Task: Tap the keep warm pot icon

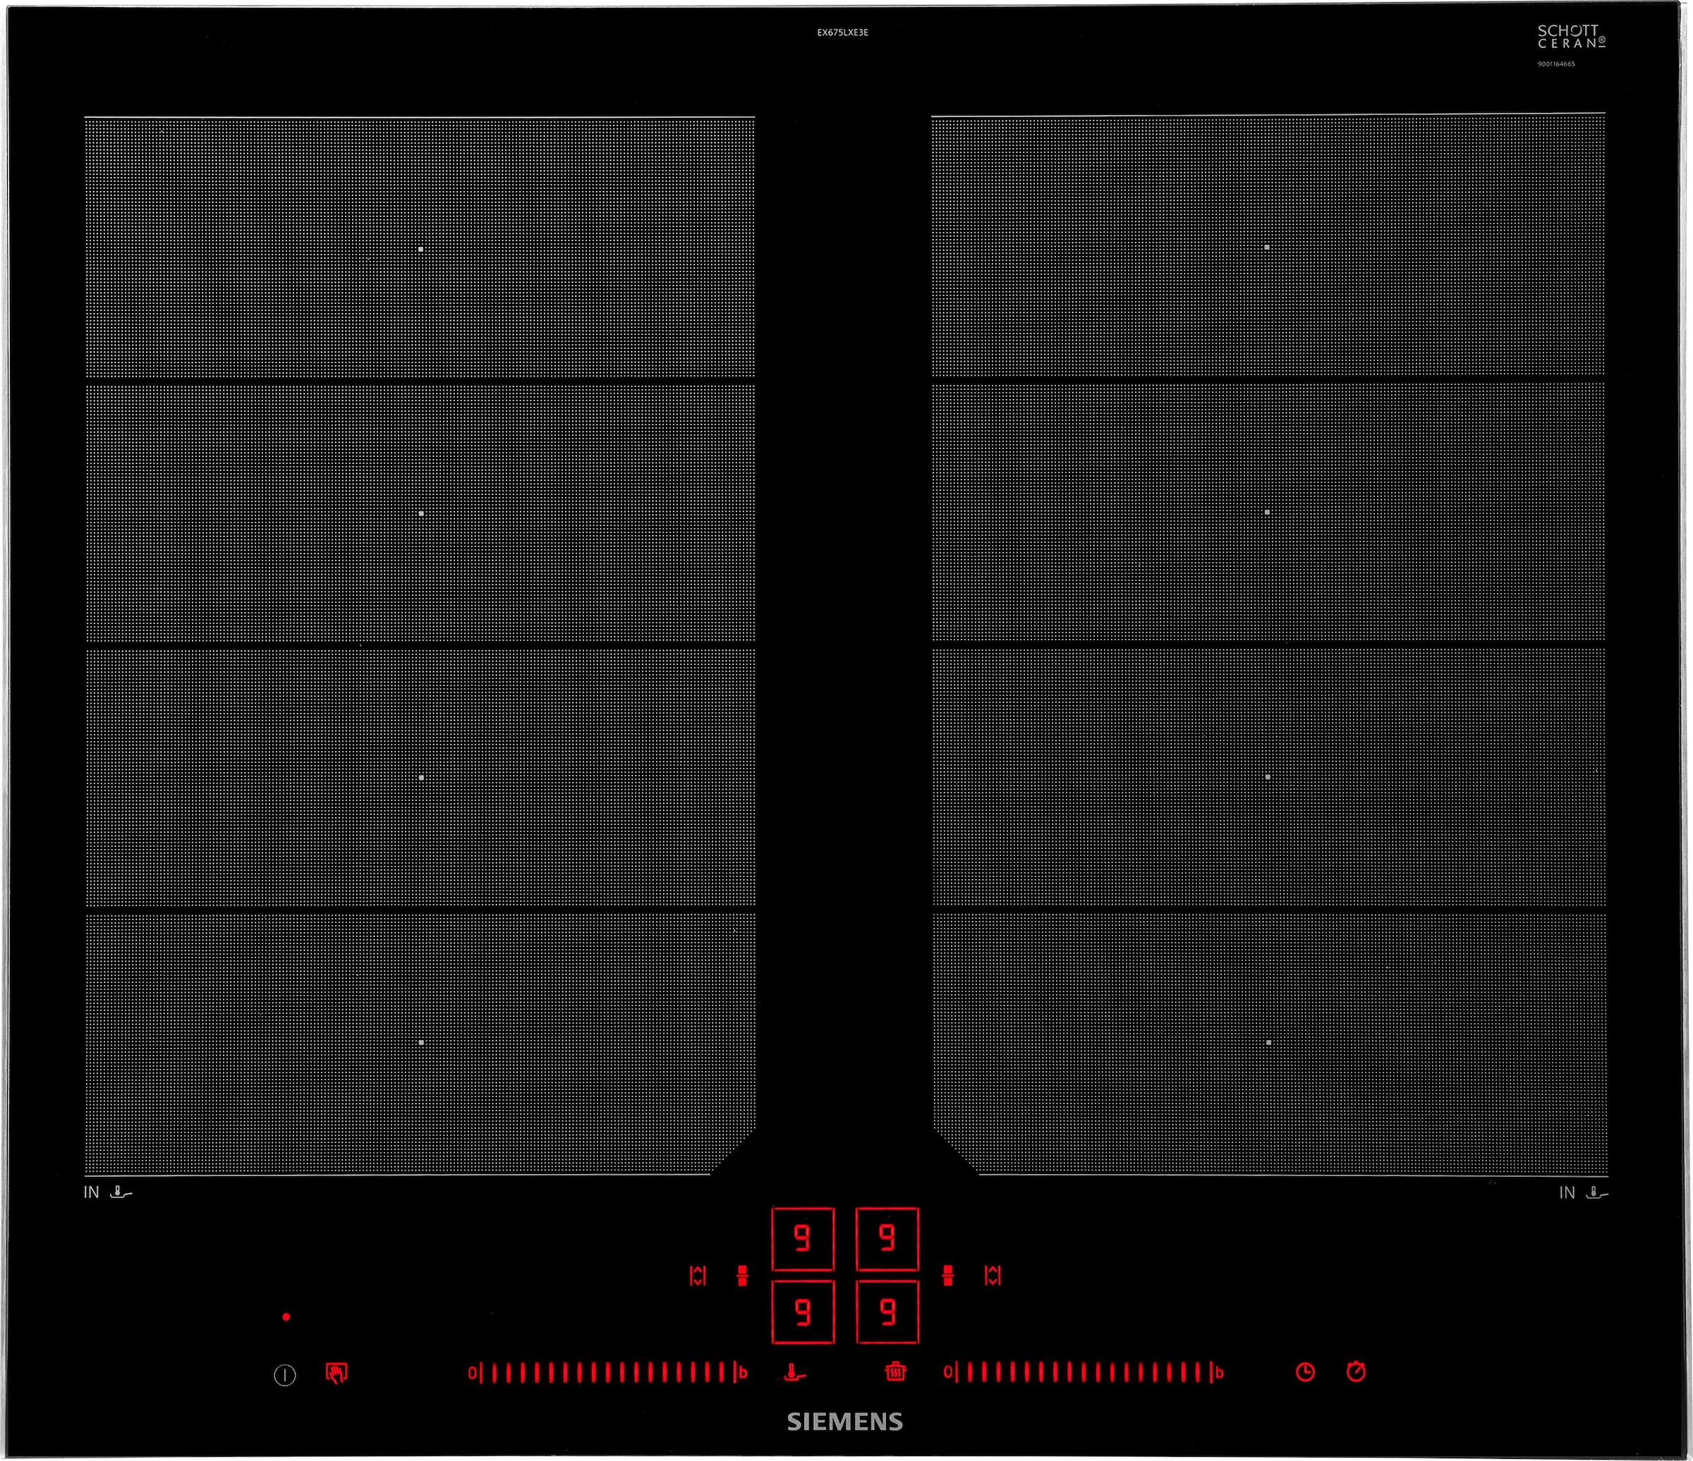Action: [895, 1371]
